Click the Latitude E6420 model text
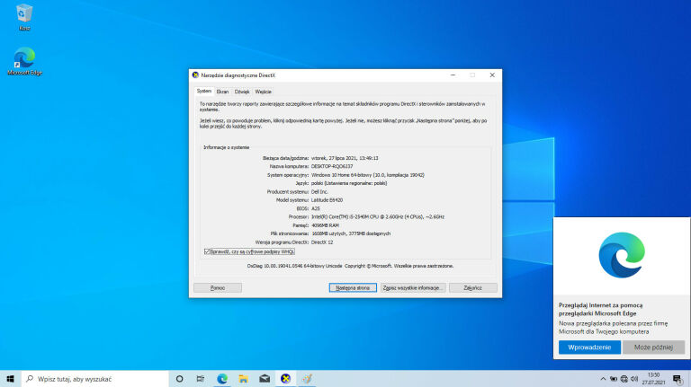This screenshot has width=691, height=387. (x=327, y=200)
